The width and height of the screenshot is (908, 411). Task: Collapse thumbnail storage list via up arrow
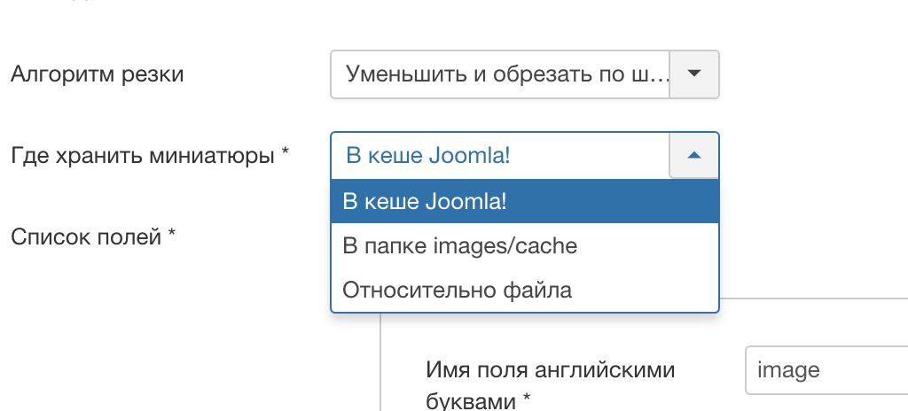[694, 156]
